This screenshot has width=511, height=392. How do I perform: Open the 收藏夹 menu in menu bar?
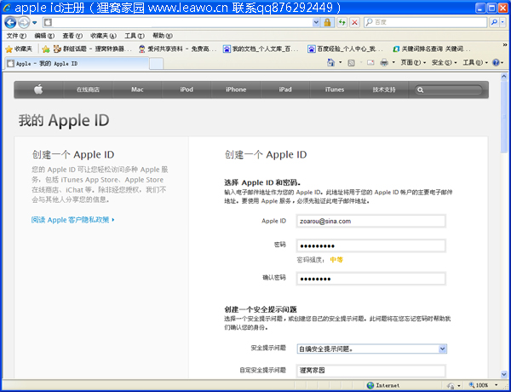tap(103, 36)
